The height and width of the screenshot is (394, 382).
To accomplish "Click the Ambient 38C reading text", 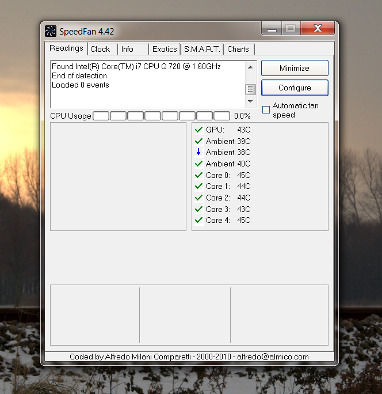I will [228, 152].
